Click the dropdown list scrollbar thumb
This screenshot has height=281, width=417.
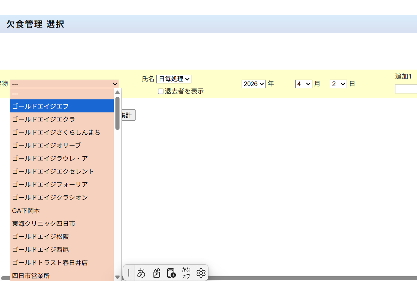(x=117, y=113)
